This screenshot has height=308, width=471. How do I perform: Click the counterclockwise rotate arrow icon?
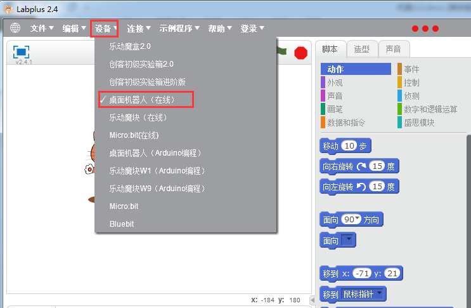(x=361, y=187)
